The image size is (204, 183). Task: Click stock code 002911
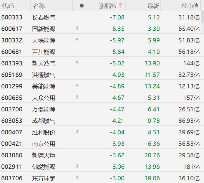pos(12,167)
